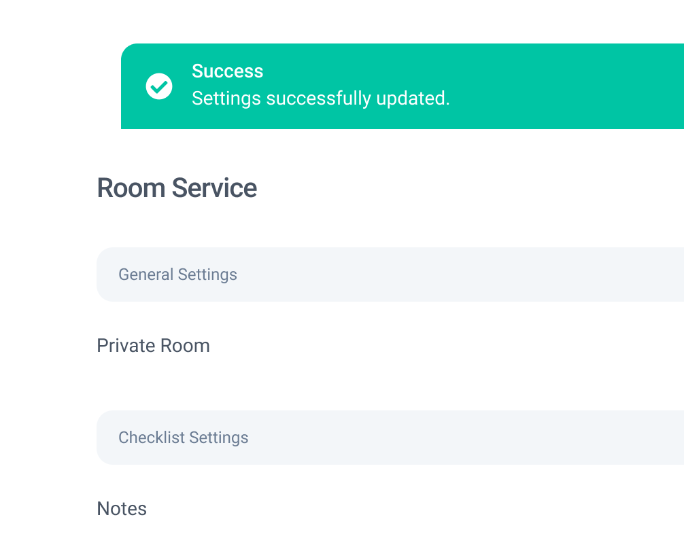Click empty space right of Private Room
The image size is (684, 549).
coord(442,346)
